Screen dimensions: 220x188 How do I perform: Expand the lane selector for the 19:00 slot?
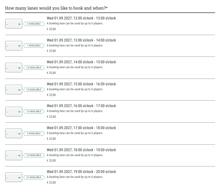coord(13,177)
